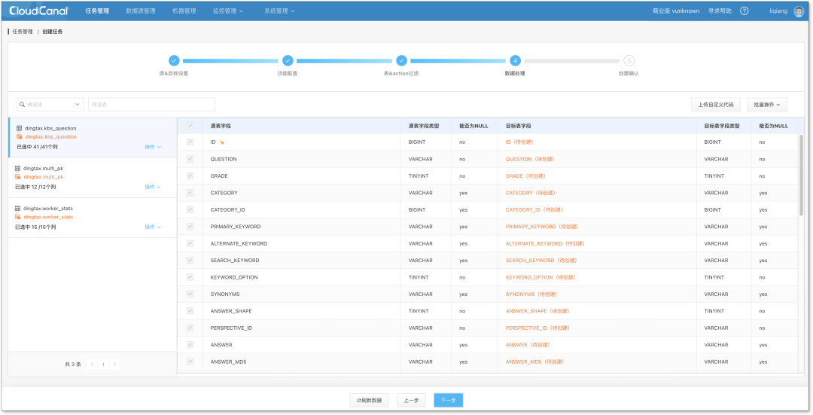Go to the next page arrow in pagination
The image size is (813, 415).
click(x=115, y=365)
